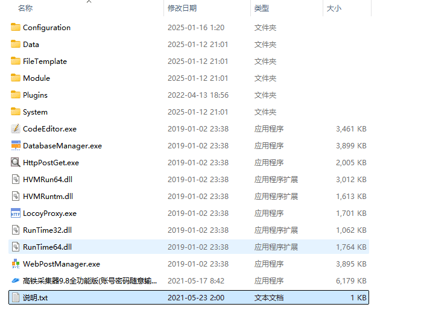Click the 高铁采集器9.8 application icon
The height and width of the screenshot is (313, 424).
[16, 280]
